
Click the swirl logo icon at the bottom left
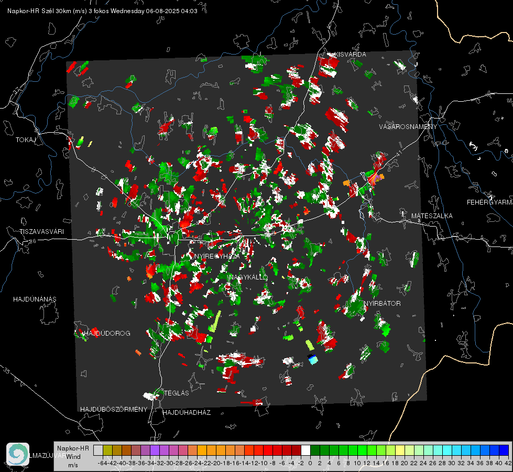pos(18,454)
